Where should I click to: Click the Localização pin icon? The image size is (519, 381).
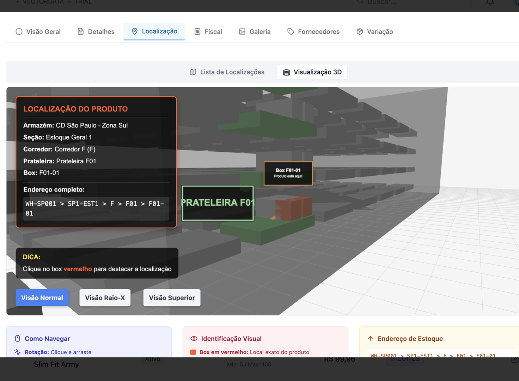[135, 31]
